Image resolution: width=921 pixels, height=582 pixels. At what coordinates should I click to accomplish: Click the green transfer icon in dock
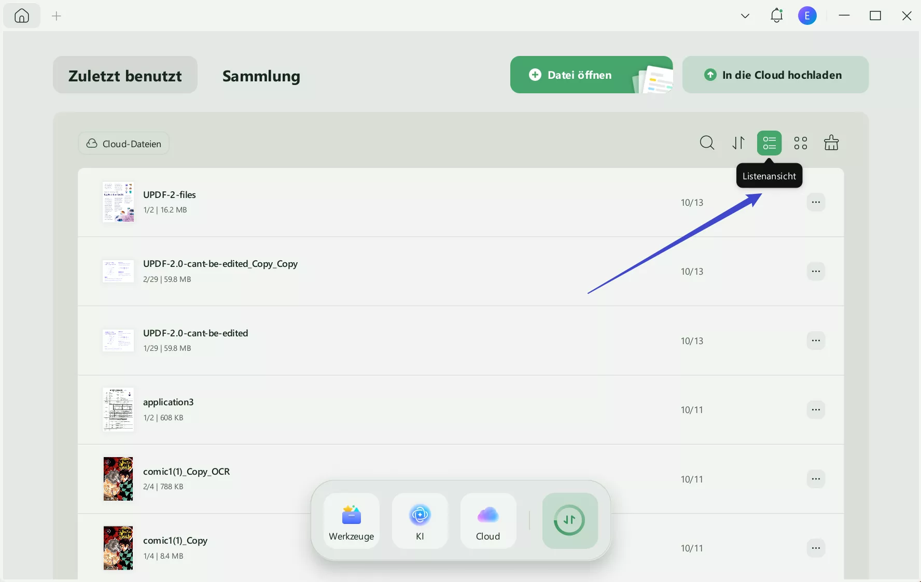coord(570,520)
